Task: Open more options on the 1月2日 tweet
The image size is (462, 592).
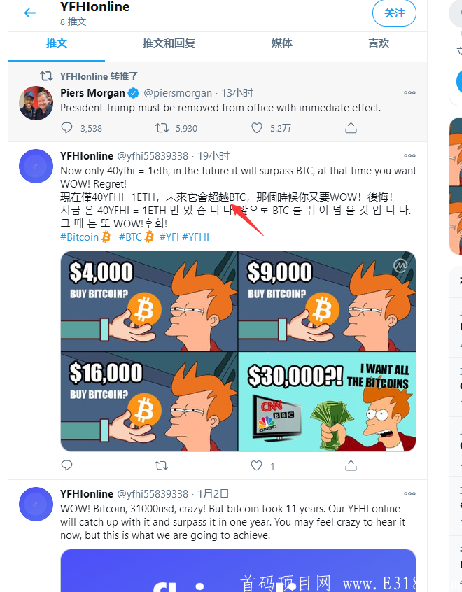Action: point(409,493)
